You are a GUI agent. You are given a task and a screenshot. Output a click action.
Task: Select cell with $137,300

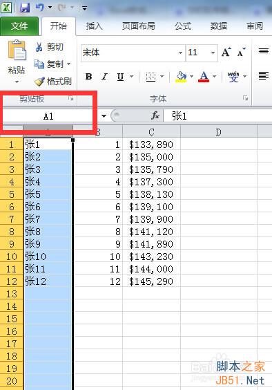(x=151, y=182)
